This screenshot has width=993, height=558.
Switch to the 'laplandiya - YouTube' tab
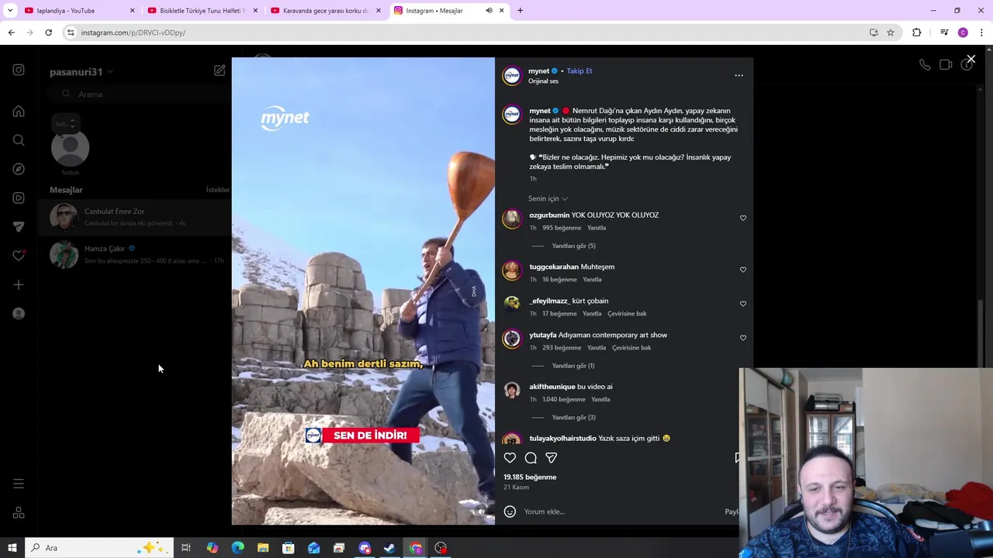click(x=79, y=11)
